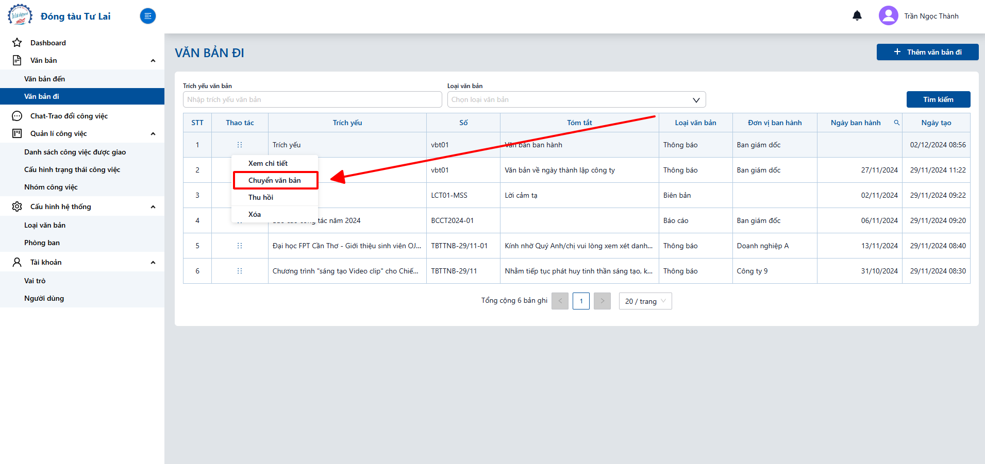
Task: Click the Cấu hình hệ thống gear icon
Action: 17,207
